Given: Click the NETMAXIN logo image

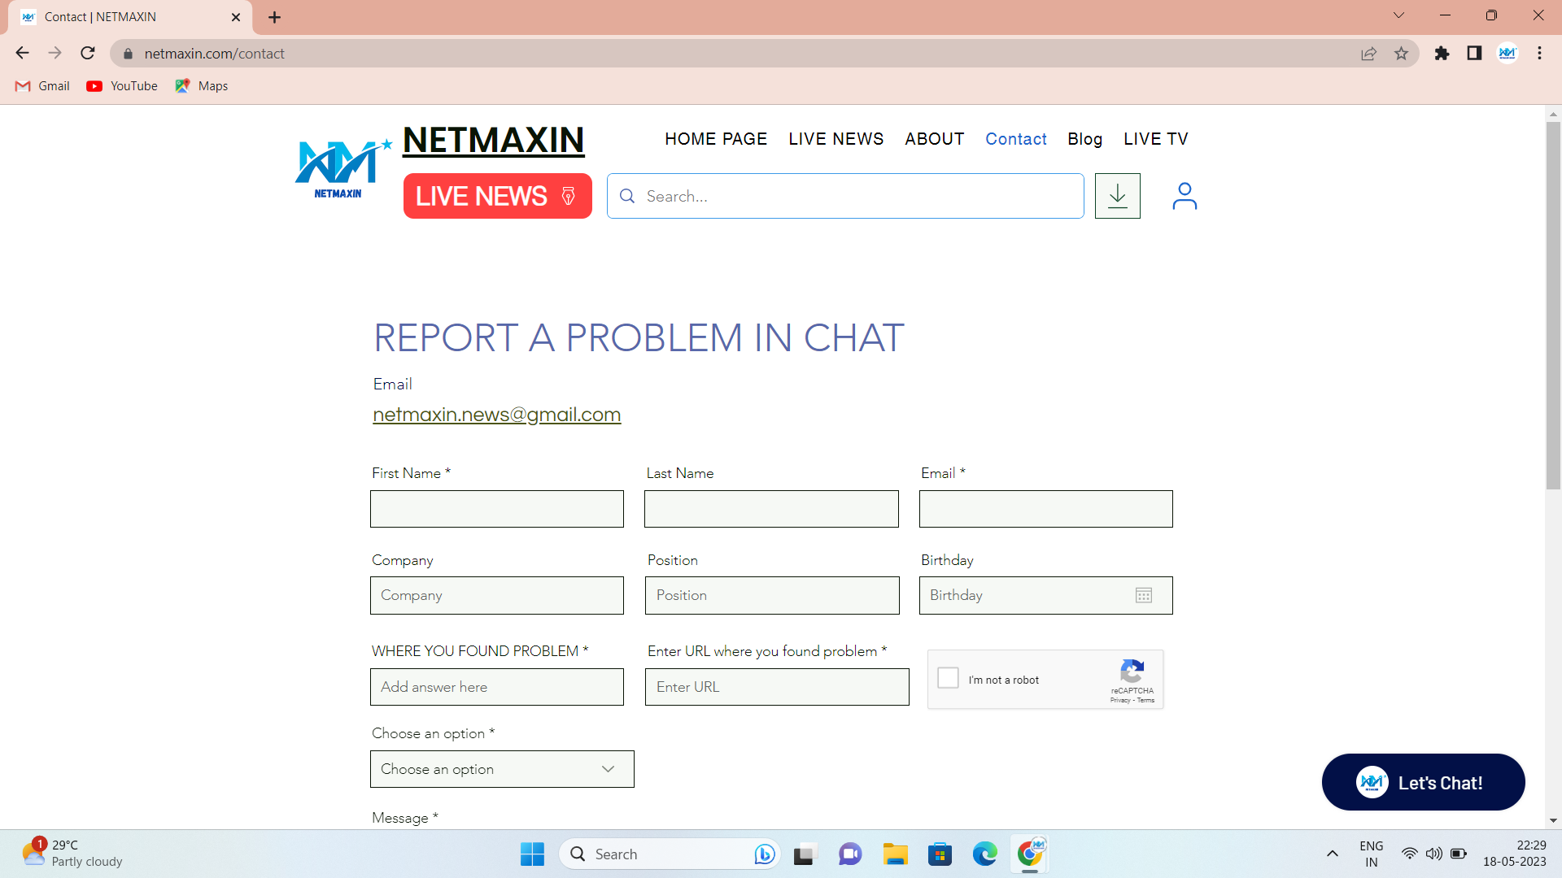Looking at the screenshot, I should (343, 168).
